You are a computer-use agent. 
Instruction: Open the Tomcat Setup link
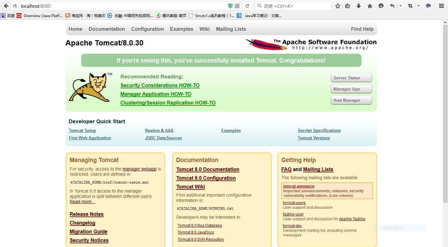point(82,130)
